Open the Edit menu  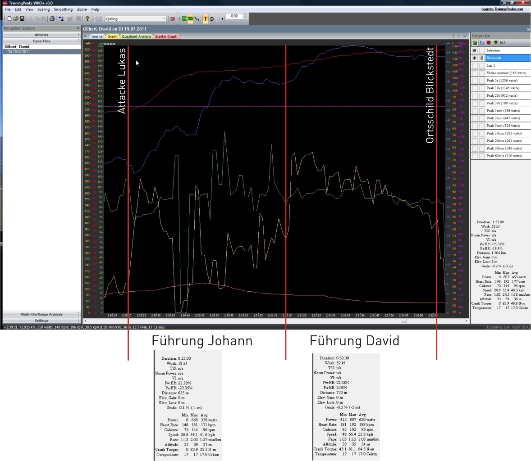click(18, 9)
